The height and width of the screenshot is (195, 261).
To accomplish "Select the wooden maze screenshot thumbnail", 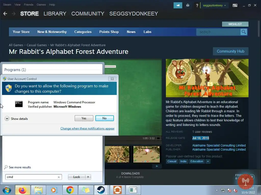I will pyautogui.click(x=117, y=154).
